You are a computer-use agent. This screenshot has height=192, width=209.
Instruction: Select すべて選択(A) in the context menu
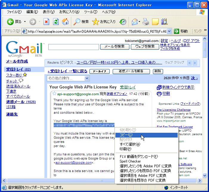pyautogui.click(x=146, y=144)
